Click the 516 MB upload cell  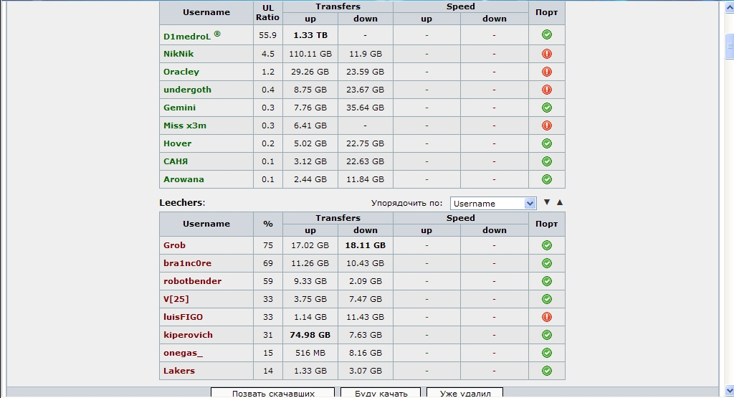pos(310,353)
